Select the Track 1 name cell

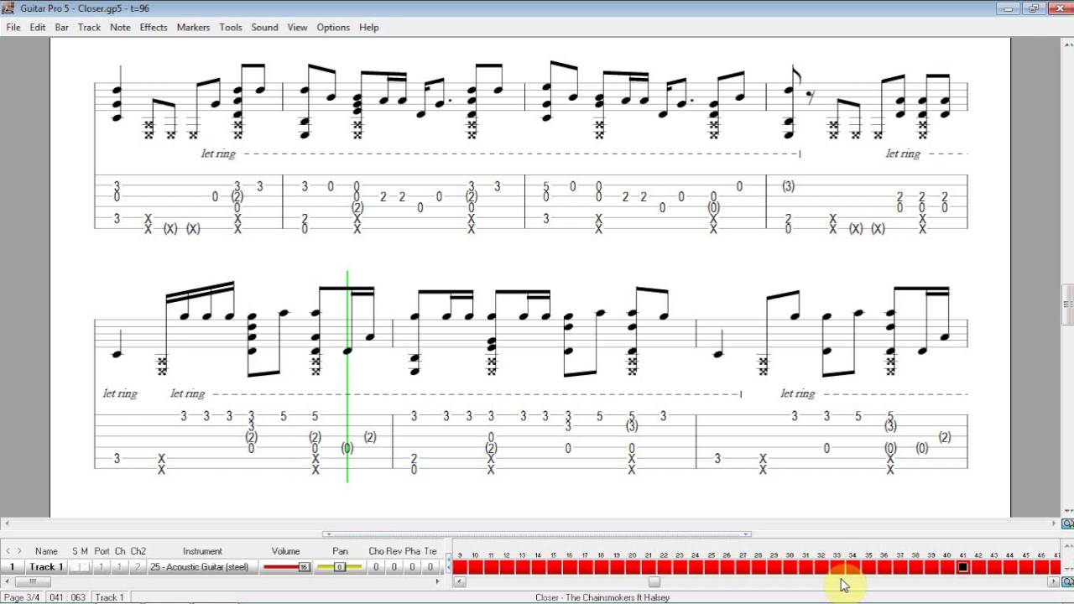click(46, 567)
